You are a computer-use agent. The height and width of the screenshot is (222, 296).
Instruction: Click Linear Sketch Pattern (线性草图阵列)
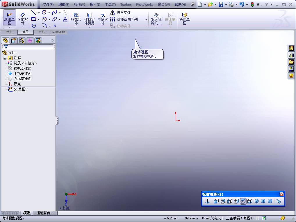tap(124, 19)
